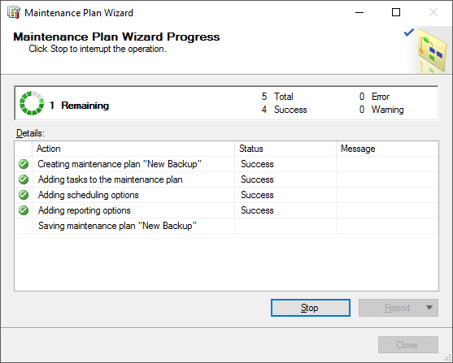Maximize the Maintenance Plan Wizard window
Image resolution: width=453 pixels, height=363 pixels.
tap(396, 12)
